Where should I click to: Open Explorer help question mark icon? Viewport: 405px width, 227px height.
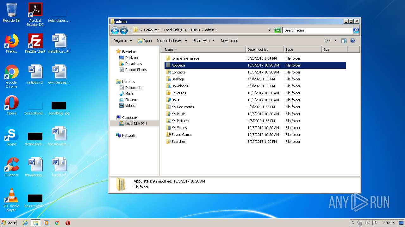353,41
